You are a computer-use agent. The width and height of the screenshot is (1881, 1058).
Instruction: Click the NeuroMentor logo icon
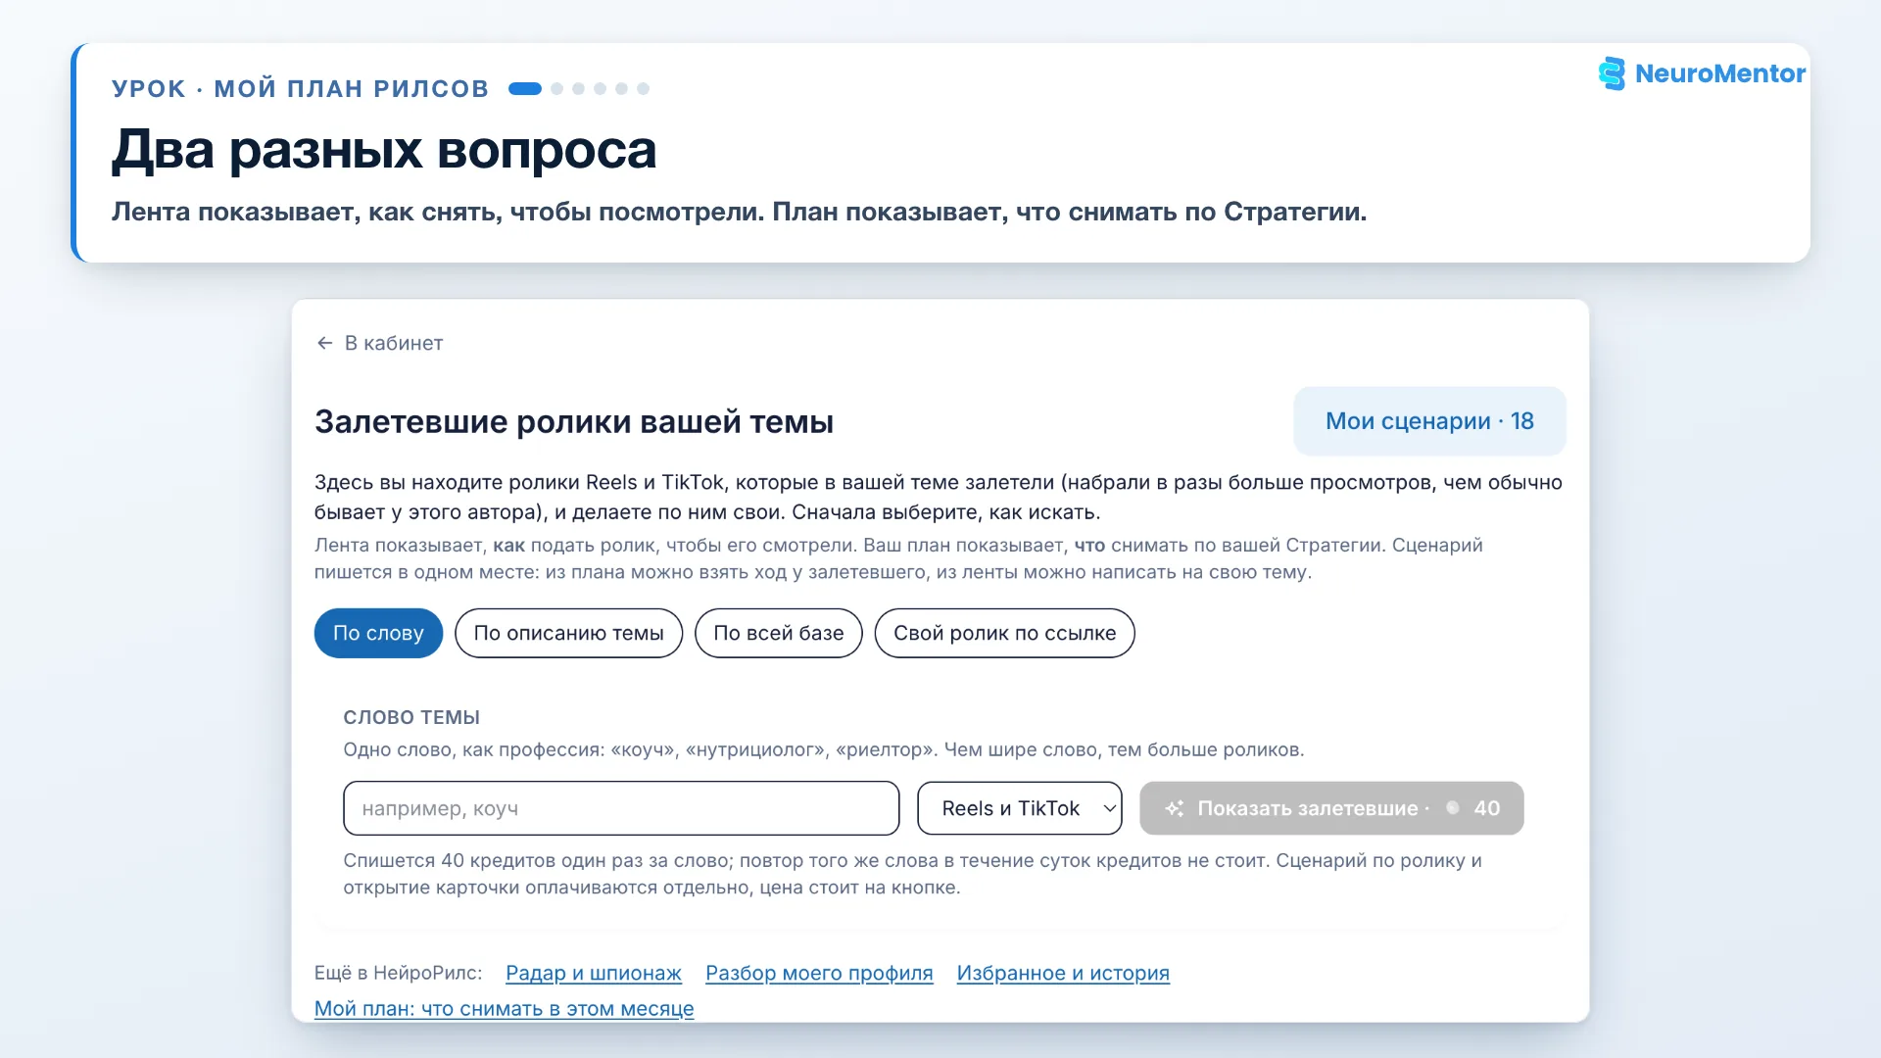[1612, 73]
